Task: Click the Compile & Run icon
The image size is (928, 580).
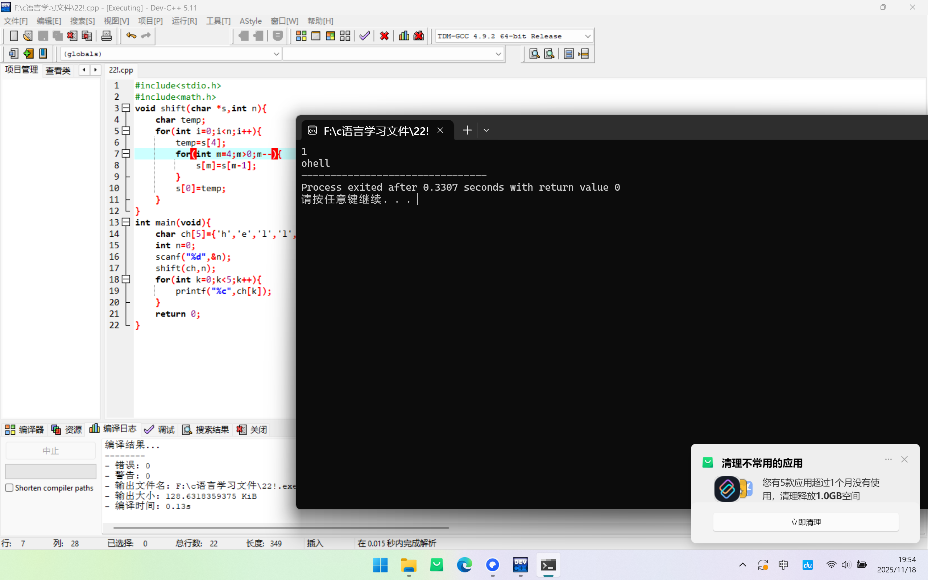Action: 330,36
